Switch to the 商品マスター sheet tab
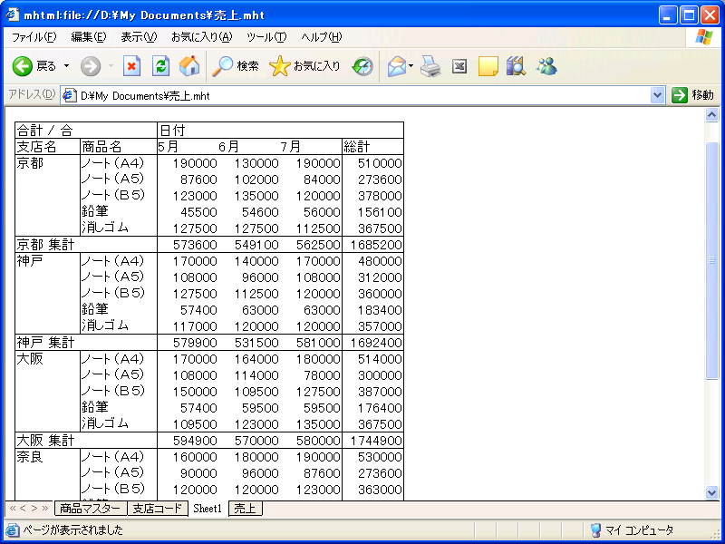Viewport: 725px width, 544px height. click(x=90, y=509)
